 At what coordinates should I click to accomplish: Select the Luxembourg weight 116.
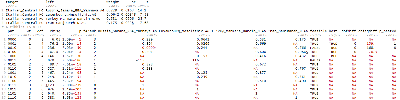point(196,60)
